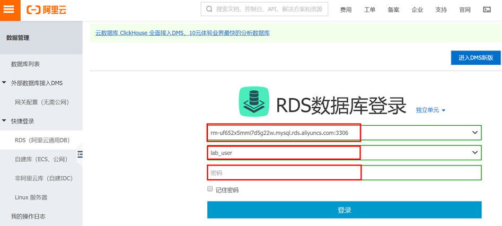The width and height of the screenshot is (502, 226).
Task: Open the ClickHouse DMS announcement link
Action: pyautogui.click(x=182, y=33)
